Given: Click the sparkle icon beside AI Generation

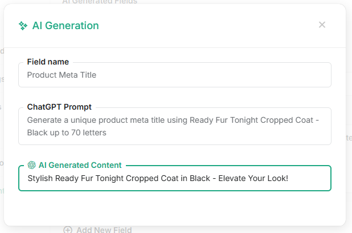Looking at the screenshot, I should coord(23,26).
